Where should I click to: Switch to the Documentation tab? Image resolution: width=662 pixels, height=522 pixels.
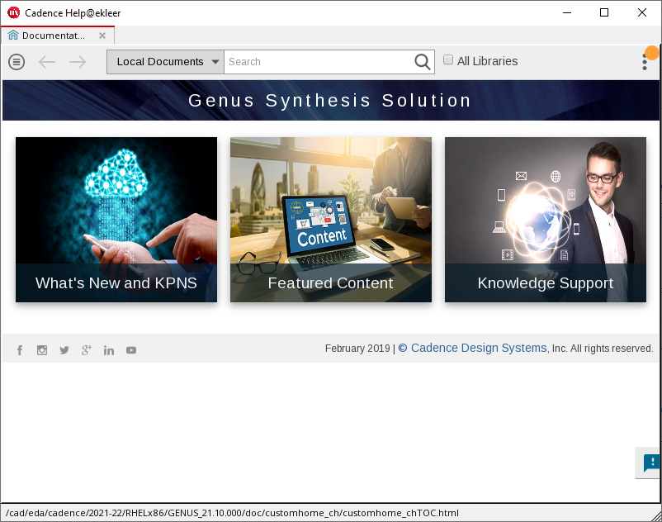point(57,36)
